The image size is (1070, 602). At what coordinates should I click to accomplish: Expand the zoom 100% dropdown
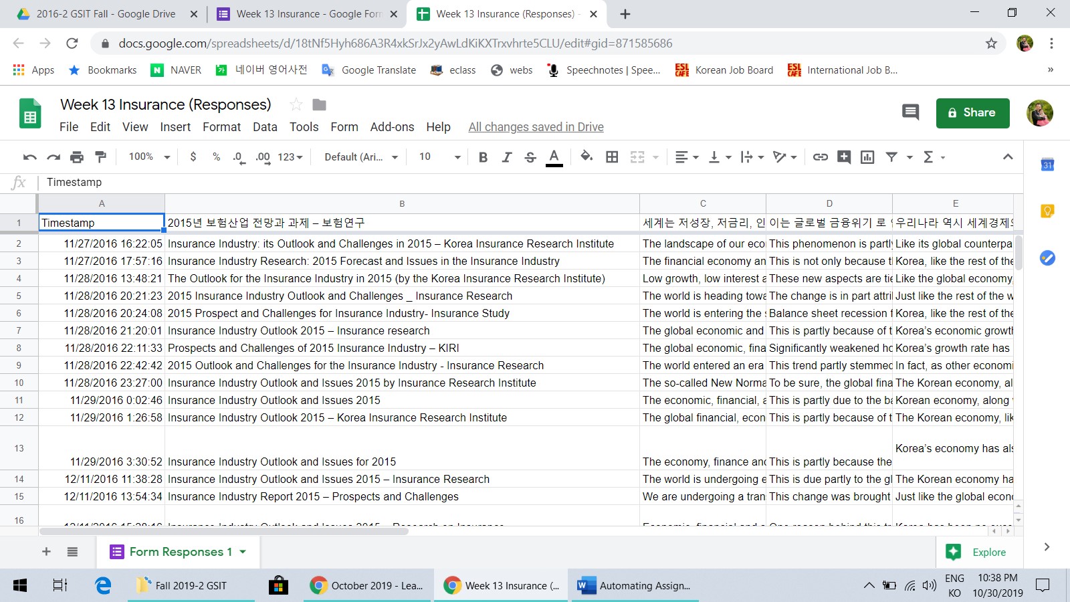(x=149, y=157)
